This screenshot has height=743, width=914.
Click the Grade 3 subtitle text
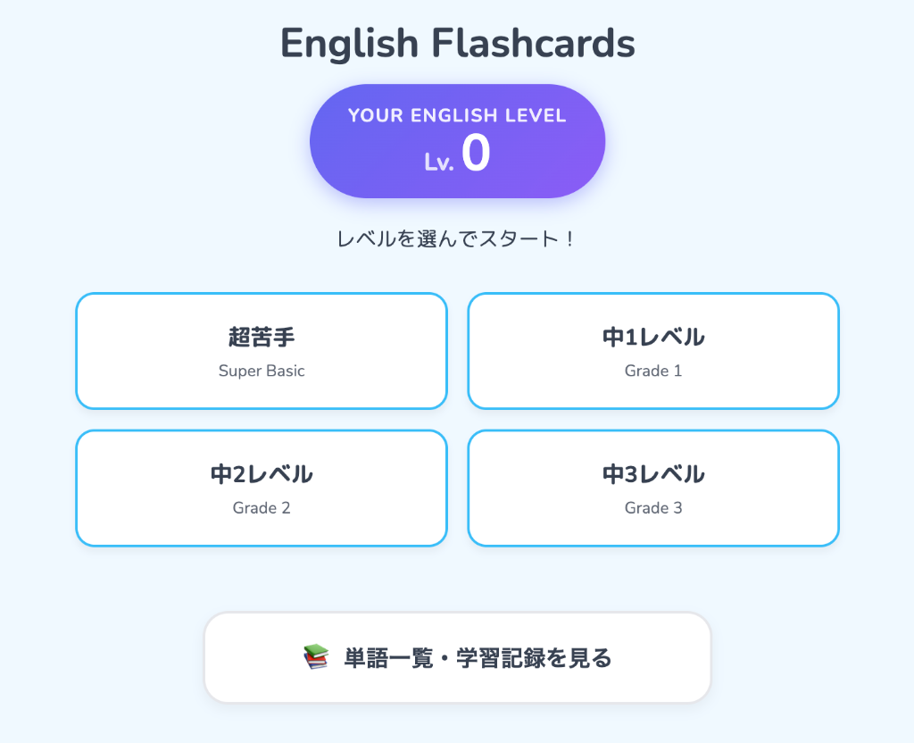click(653, 507)
